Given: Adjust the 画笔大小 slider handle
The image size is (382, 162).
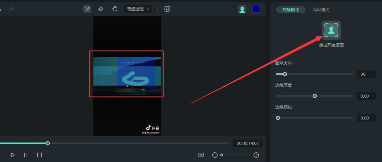Looking at the screenshot, I should (285, 74).
